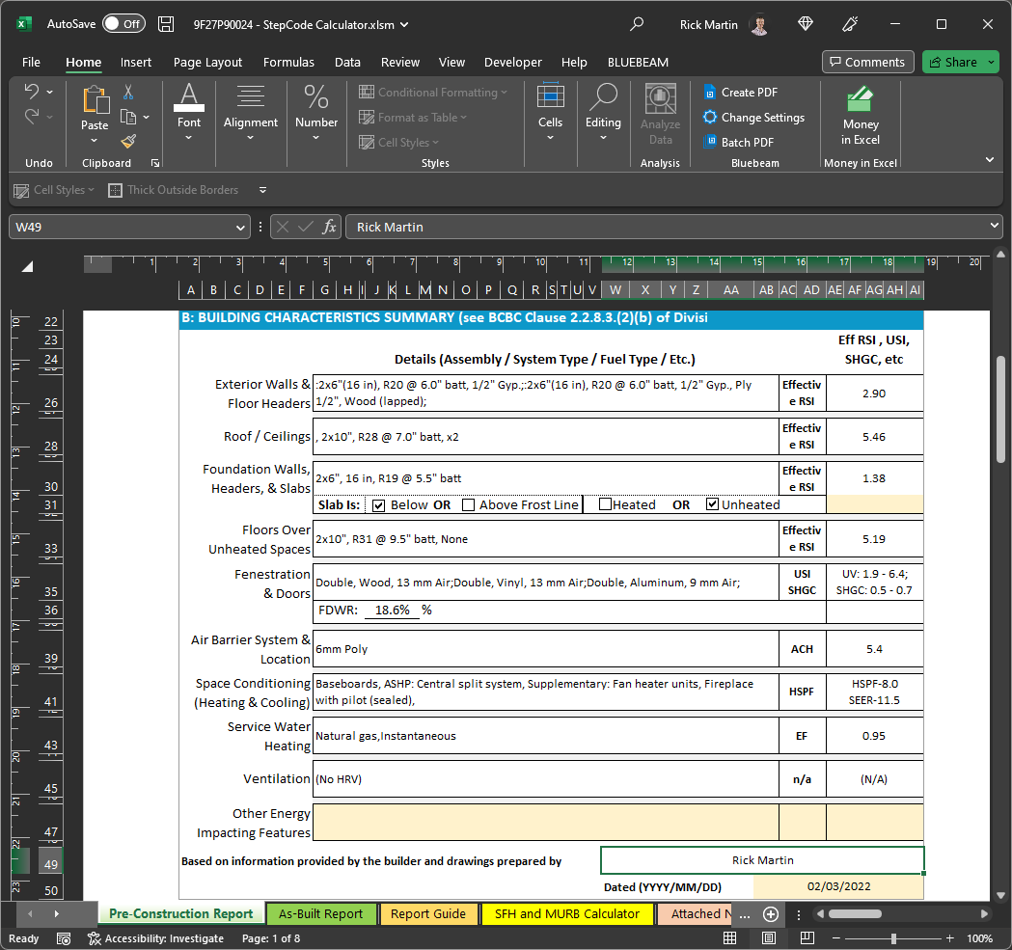Open the Alignment group dropdown
This screenshot has width=1012, height=950.
(x=251, y=138)
